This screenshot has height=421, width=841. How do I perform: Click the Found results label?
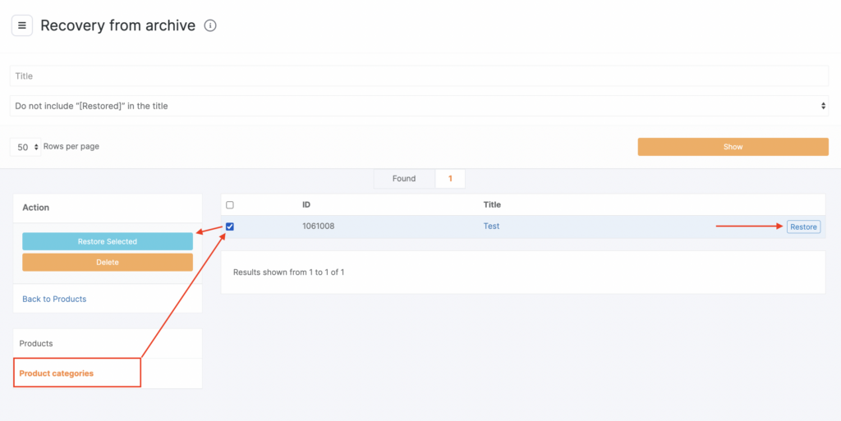(404, 178)
